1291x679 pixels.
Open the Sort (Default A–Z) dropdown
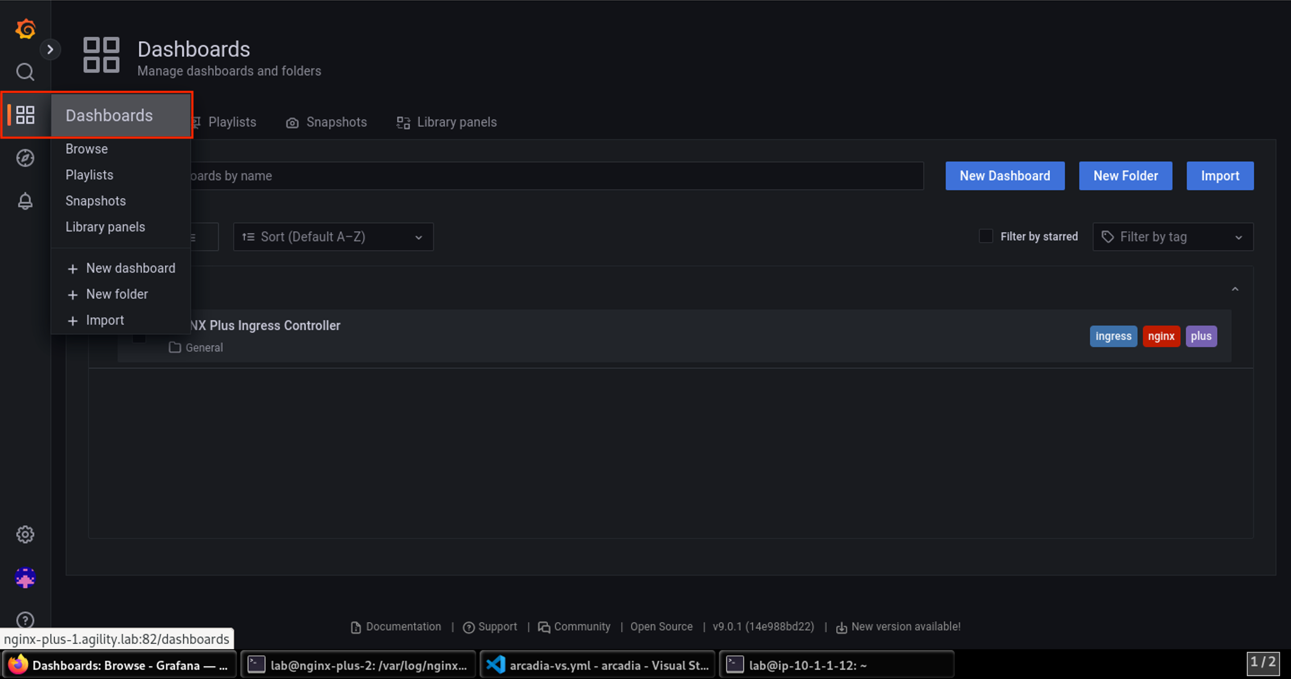tap(333, 237)
